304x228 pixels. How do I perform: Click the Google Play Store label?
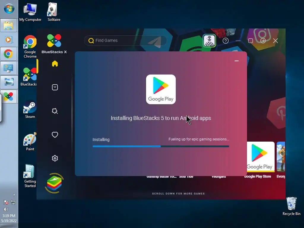(257, 176)
